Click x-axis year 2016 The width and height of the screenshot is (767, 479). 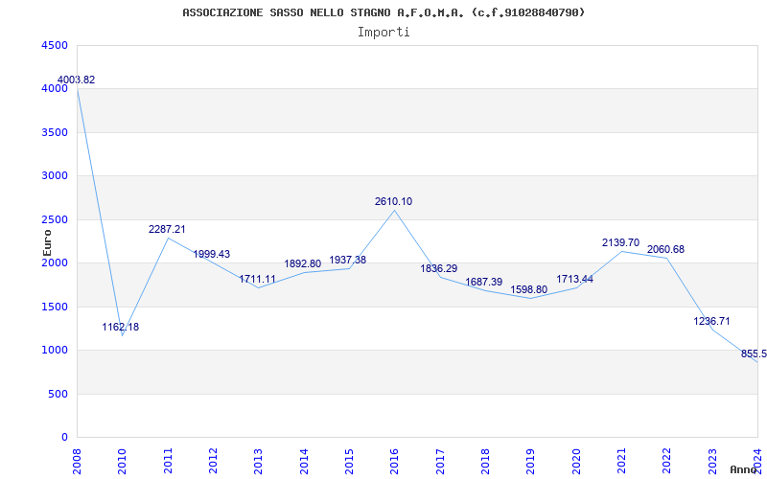coord(394,461)
